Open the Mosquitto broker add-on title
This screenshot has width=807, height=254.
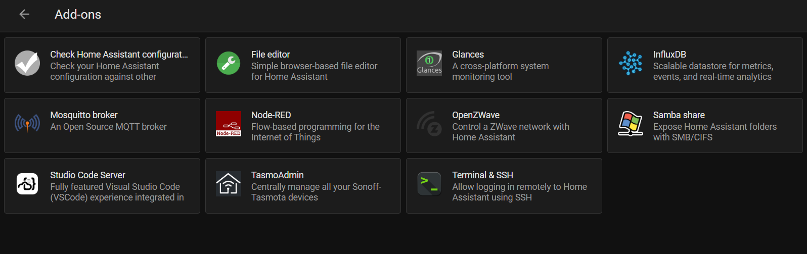pos(84,115)
